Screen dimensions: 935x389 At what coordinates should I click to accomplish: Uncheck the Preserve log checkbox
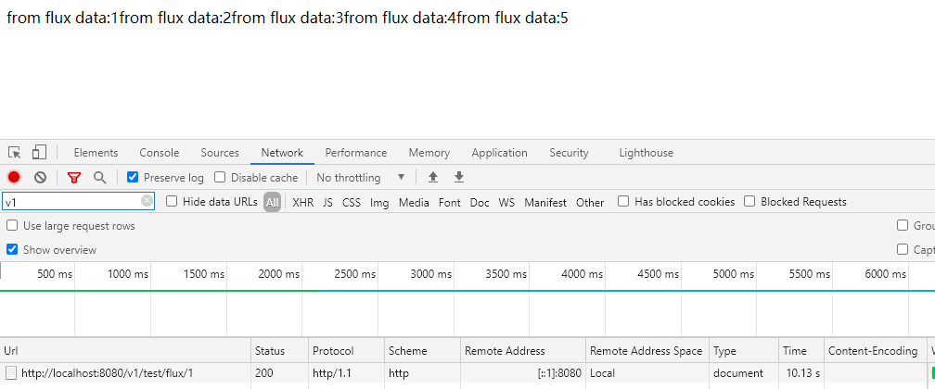(x=133, y=177)
